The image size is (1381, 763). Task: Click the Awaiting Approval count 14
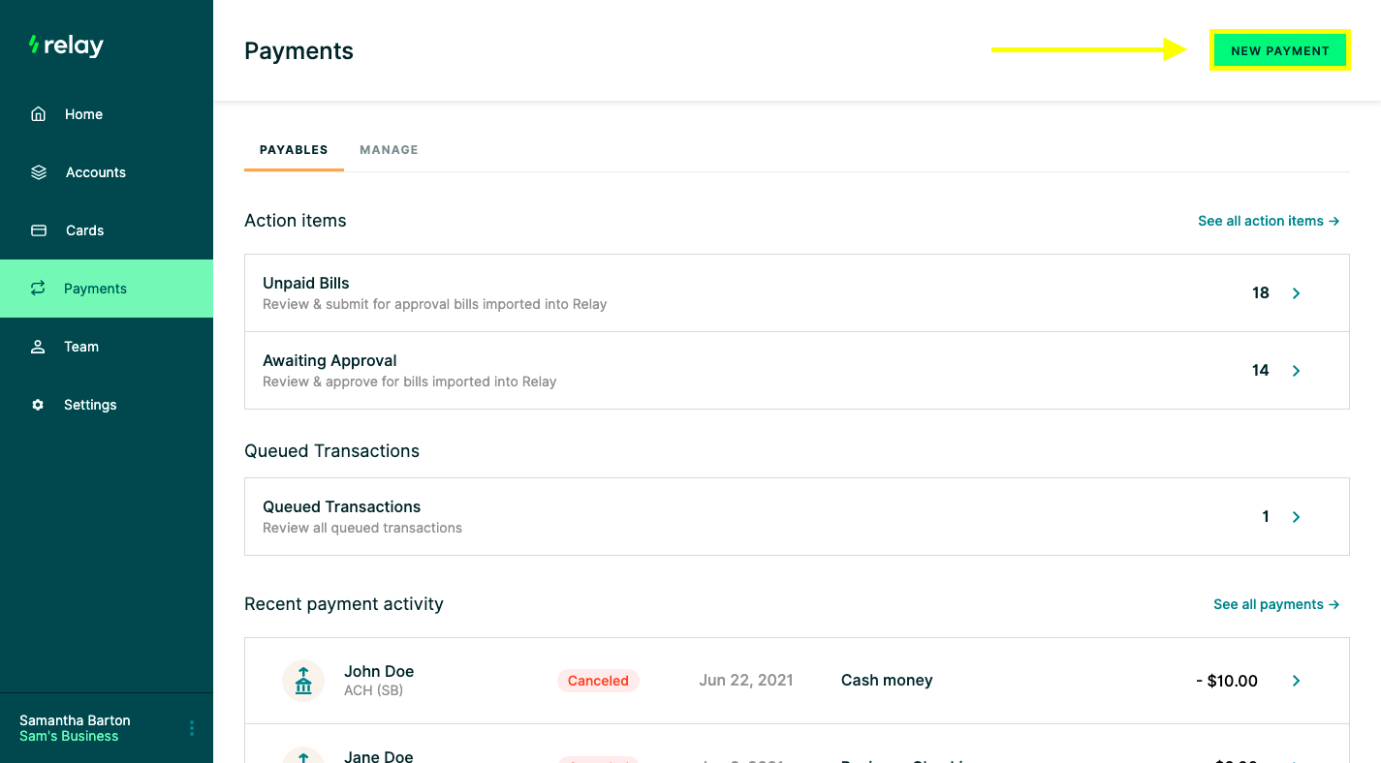(x=1260, y=371)
